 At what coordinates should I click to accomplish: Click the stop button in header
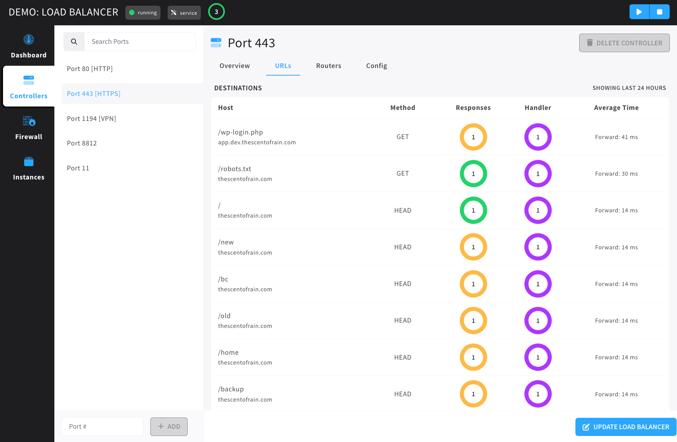point(660,12)
